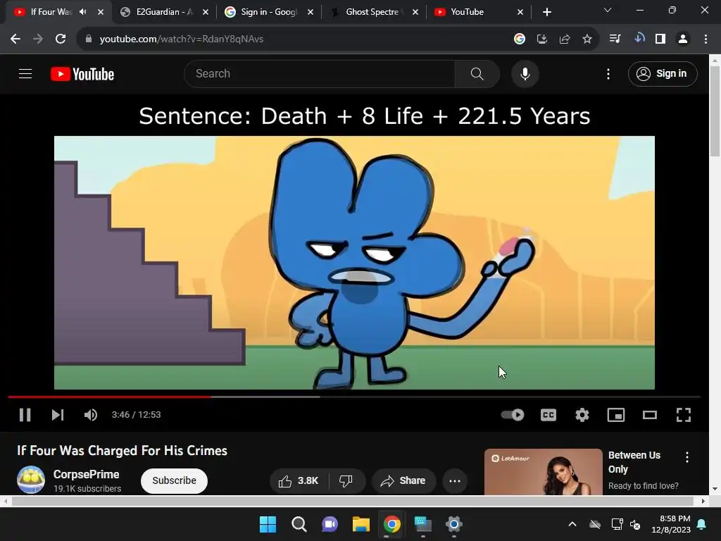The height and width of the screenshot is (541, 721).
Task: Open the LatAmour ad thumbnail
Action: tap(543, 472)
